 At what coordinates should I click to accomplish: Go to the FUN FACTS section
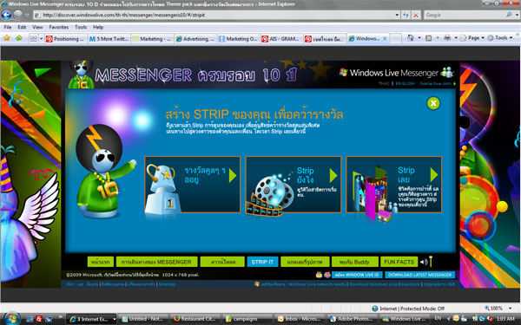(x=399, y=262)
